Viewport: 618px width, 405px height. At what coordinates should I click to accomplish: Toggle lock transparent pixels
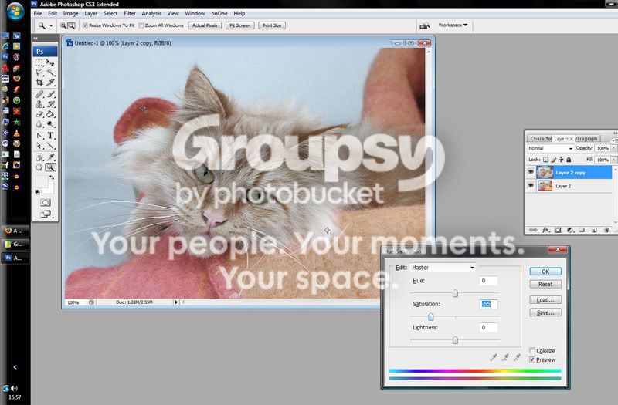[545, 160]
